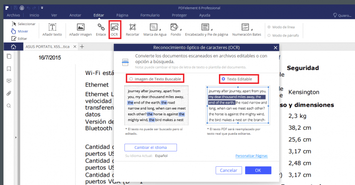This screenshot has height=185, width=355.
Task: Click the Print icon in quick access toolbar
Action: (22, 8)
